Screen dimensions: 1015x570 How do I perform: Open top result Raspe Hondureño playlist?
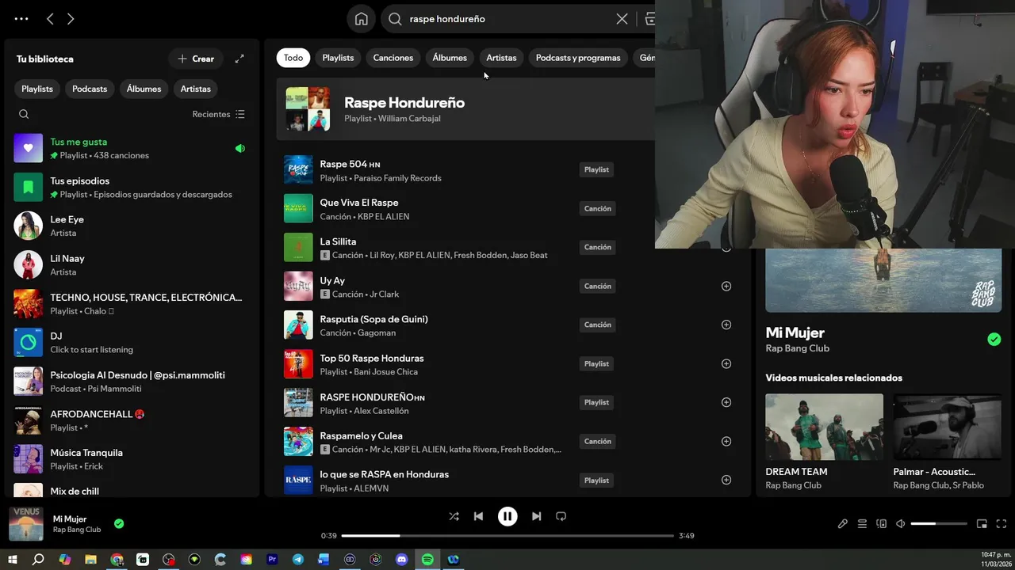click(x=465, y=109)
